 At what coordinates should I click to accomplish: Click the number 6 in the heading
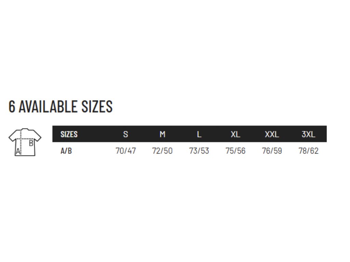pos(12,107)
